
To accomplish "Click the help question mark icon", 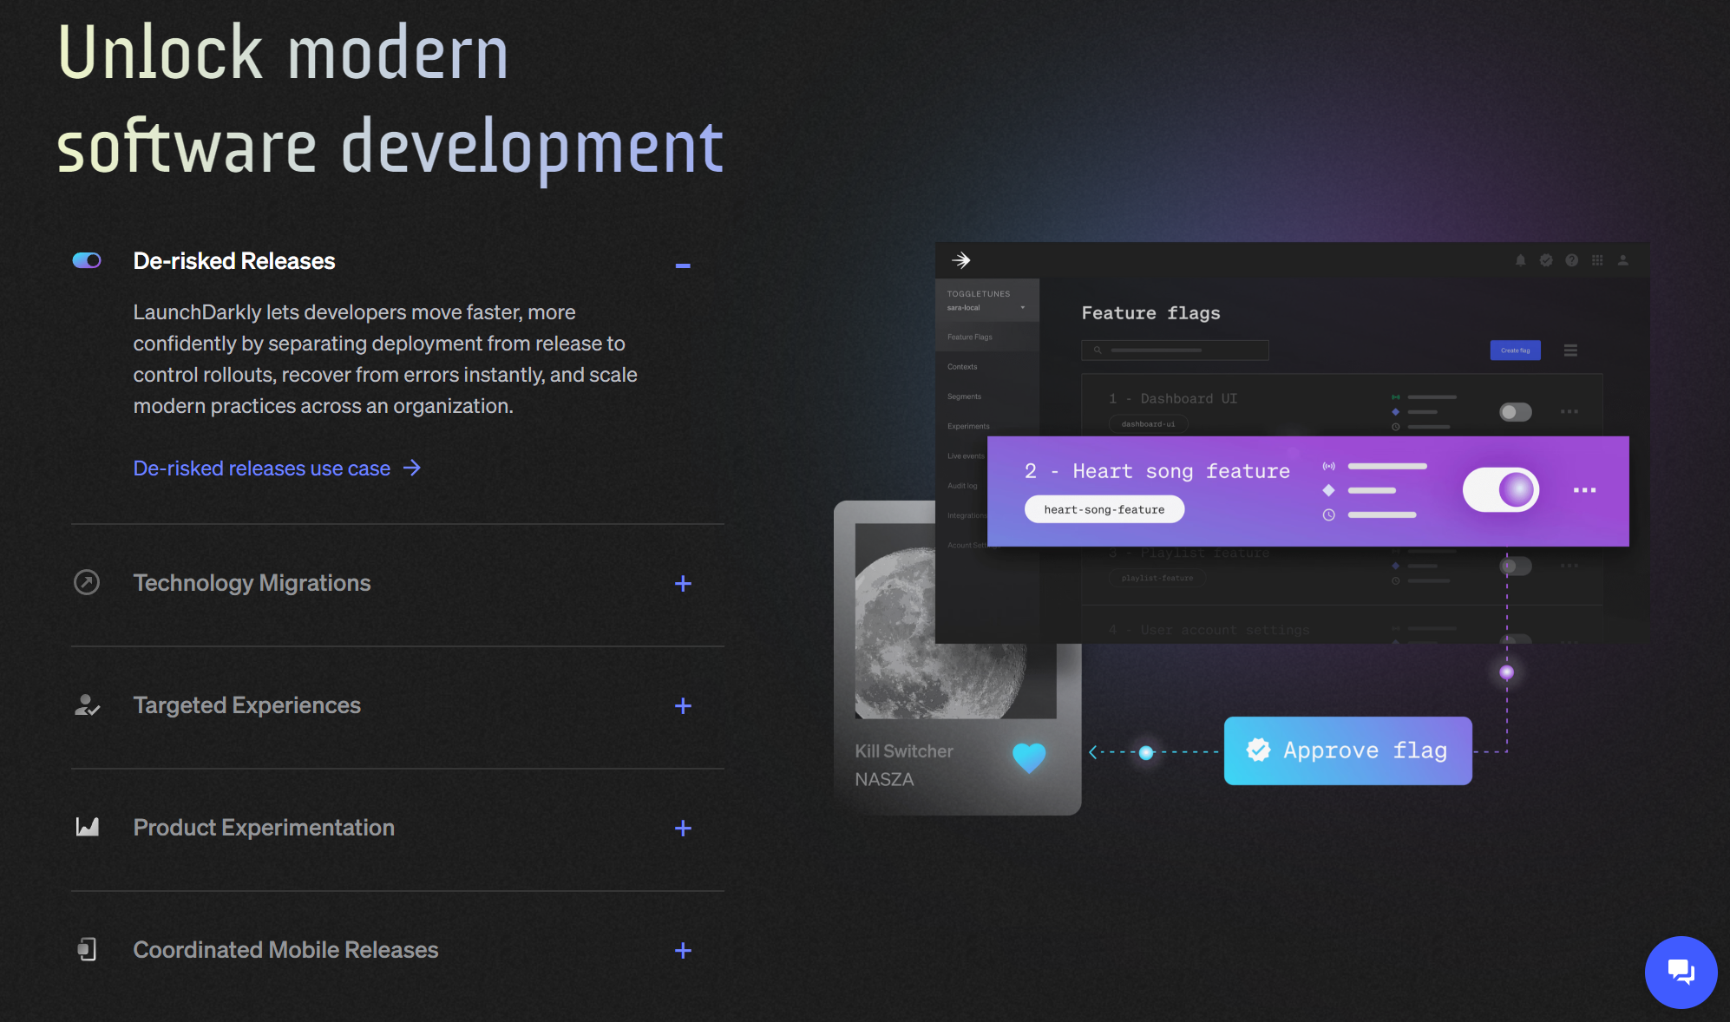I will (1572, 259).
